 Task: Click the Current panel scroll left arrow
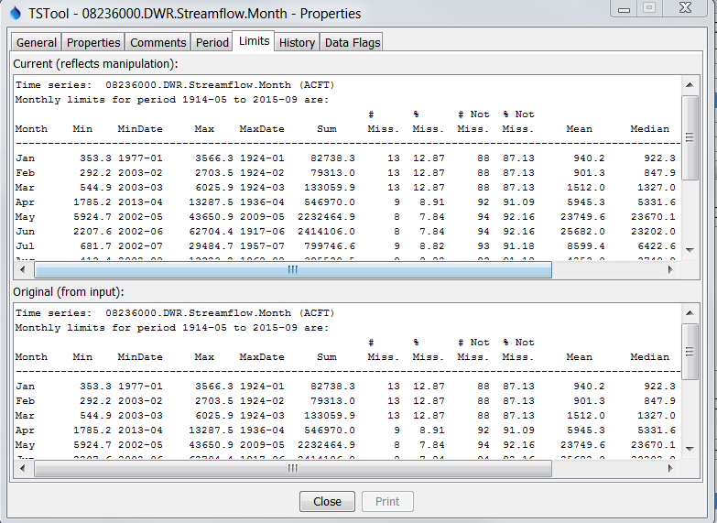(x=23, y=269)
